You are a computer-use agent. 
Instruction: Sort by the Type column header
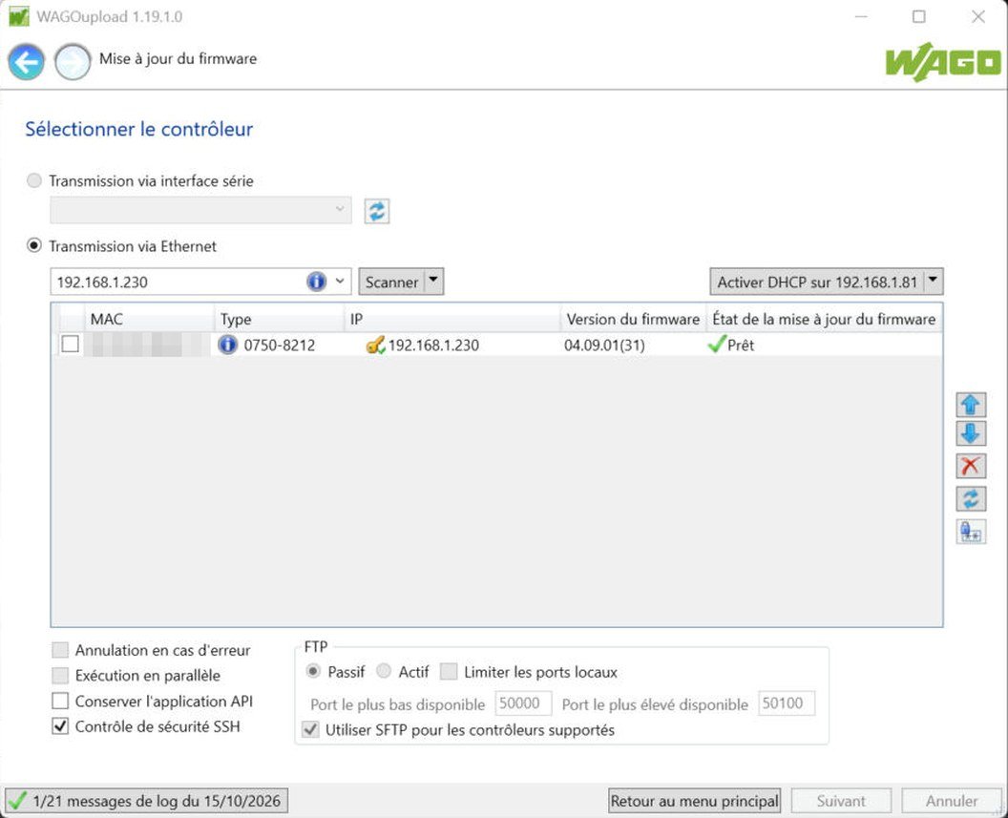pyautogui.click(x=279, y=319)
